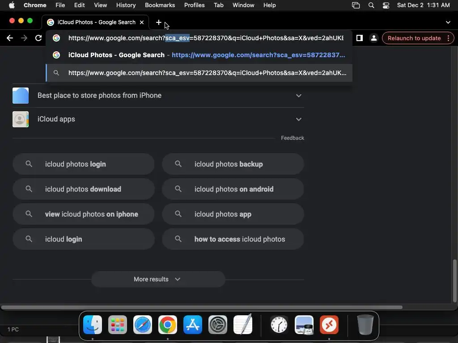Select highlighted search URL suggestion
458x343 pixels.
click(199, 73)
